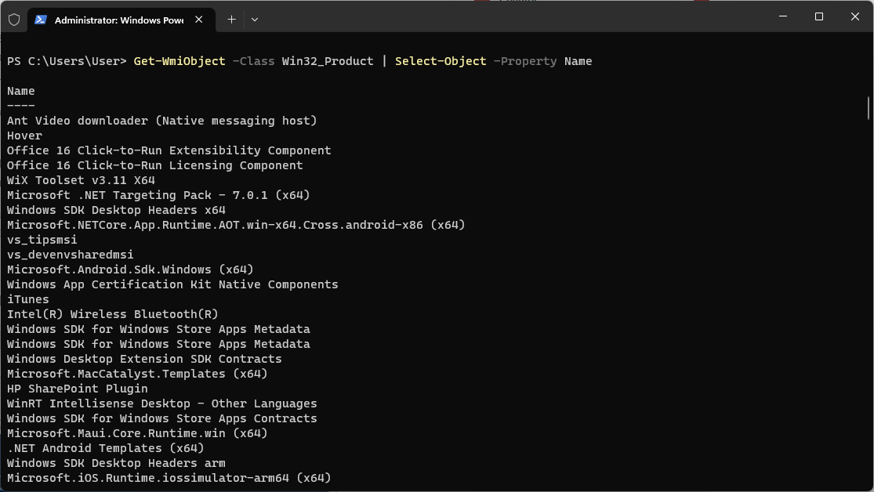Image resolution: width=874 pixels, height=492 pixels.
Task: Select the Microsoft.iOS.Runtime.iossimulator-arm64 (x64) line
Action: (169, 478)
